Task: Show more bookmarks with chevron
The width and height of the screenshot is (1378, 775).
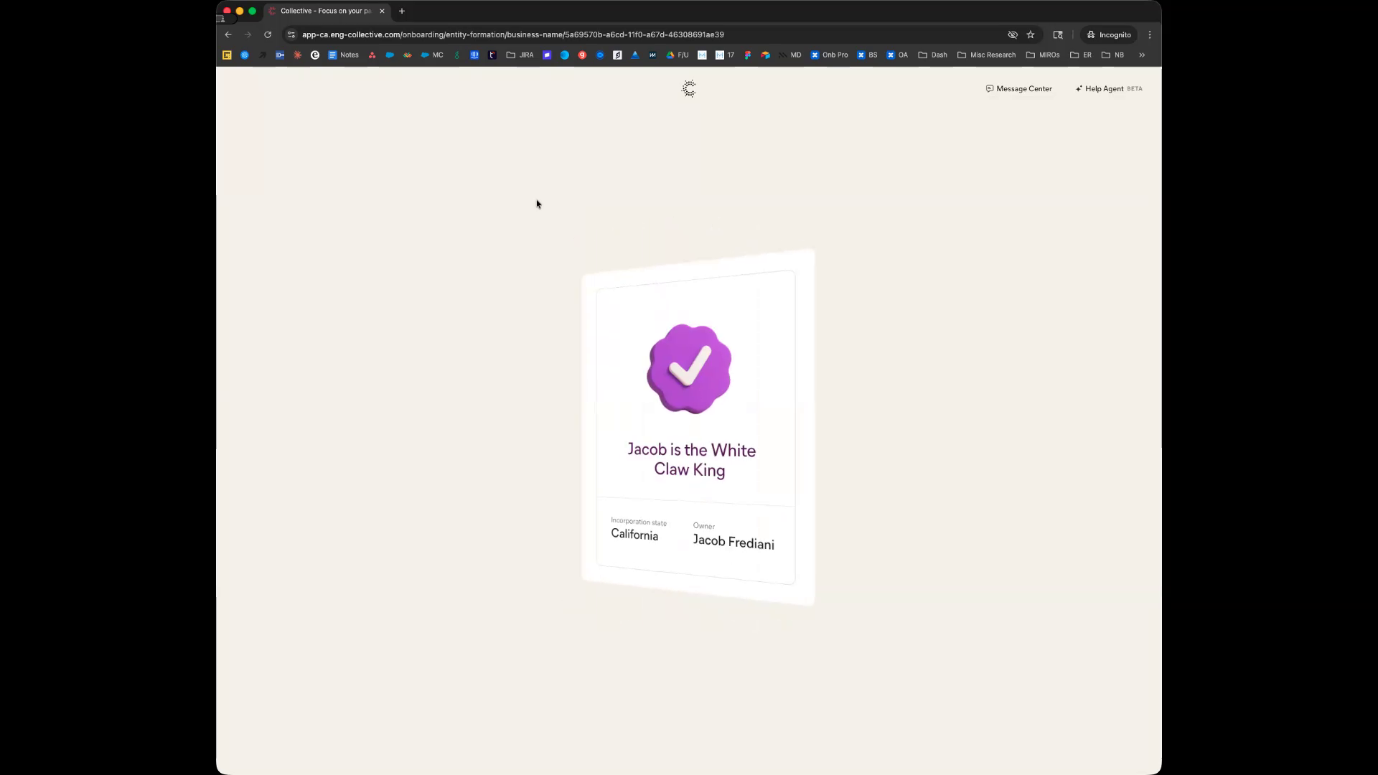Action: click(1142, 55)
